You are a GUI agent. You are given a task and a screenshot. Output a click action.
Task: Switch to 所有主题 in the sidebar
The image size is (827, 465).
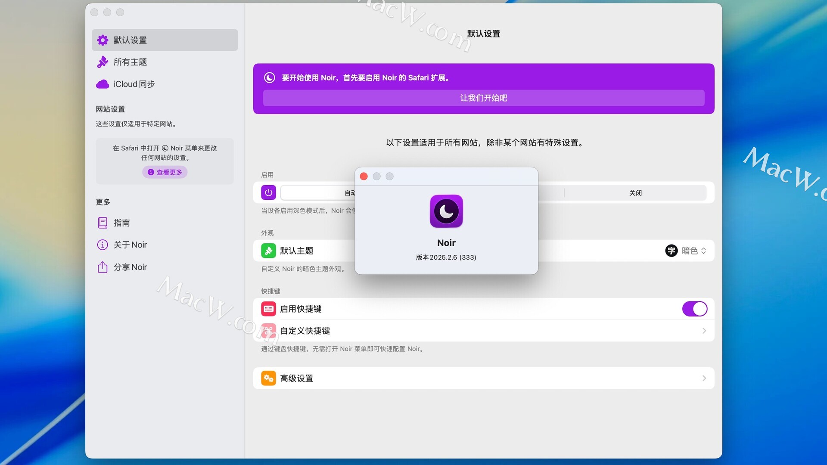130,62
